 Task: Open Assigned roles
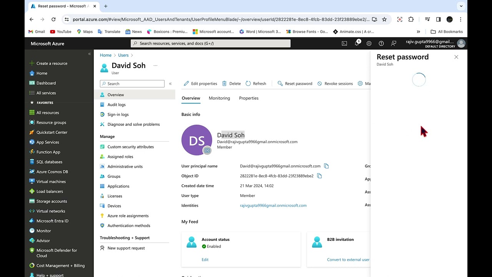tap(120, 157)
